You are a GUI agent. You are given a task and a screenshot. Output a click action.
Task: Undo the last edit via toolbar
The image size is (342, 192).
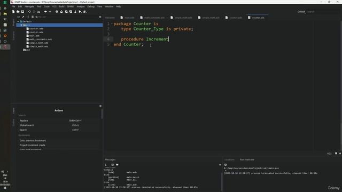(x=29, y=12)
